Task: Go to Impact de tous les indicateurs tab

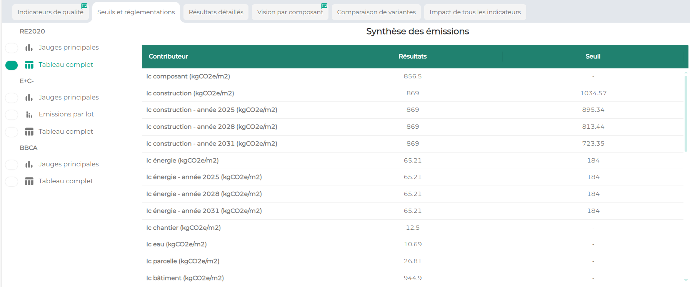Action: (475, 12)
